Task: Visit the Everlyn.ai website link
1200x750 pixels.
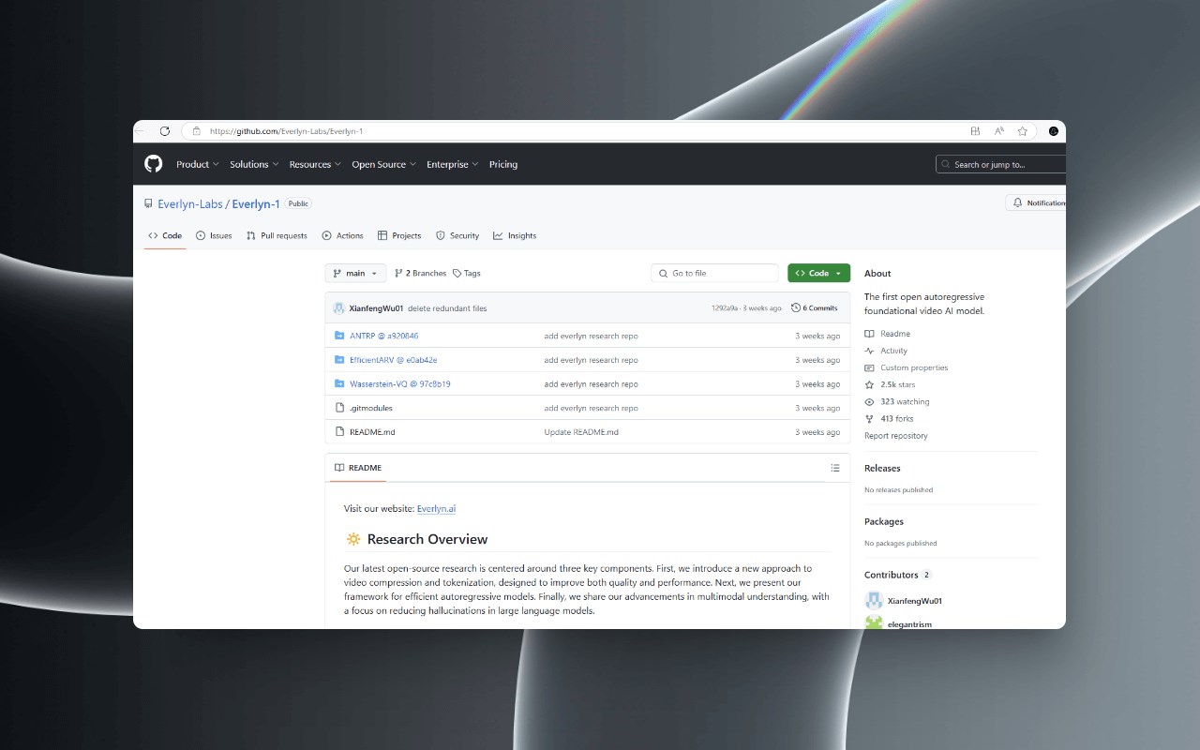Action: [x=436, y=509]
